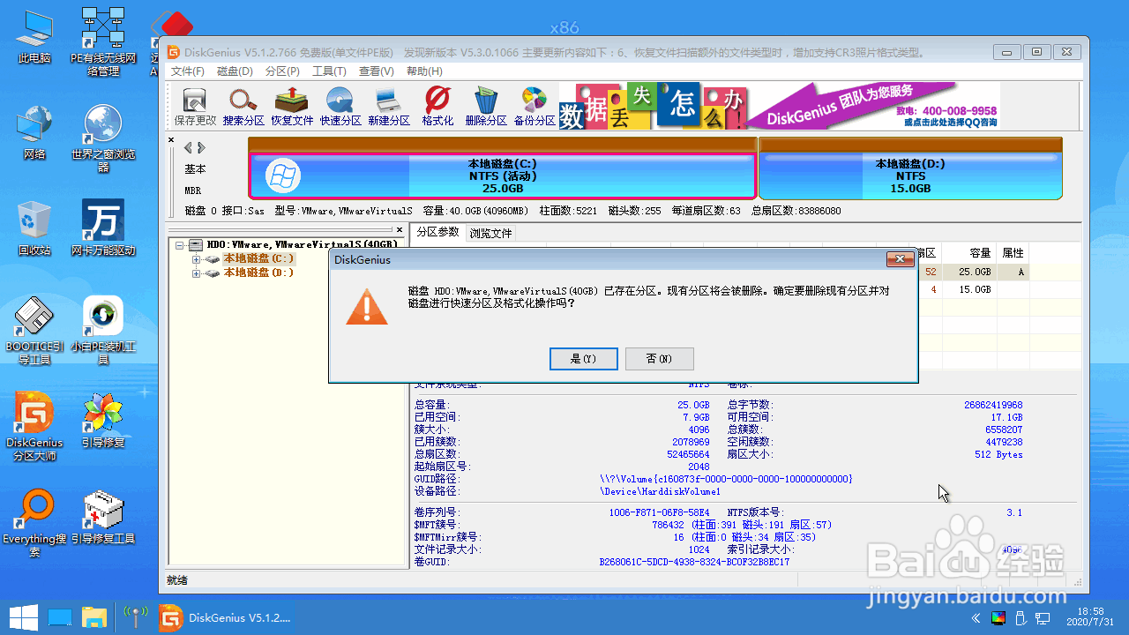Viewport: 1129px width, 635px height.
Task: Close the disk map panel with its x
Action: click(171, 140)
